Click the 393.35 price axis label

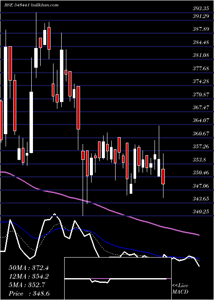point(201,9)
